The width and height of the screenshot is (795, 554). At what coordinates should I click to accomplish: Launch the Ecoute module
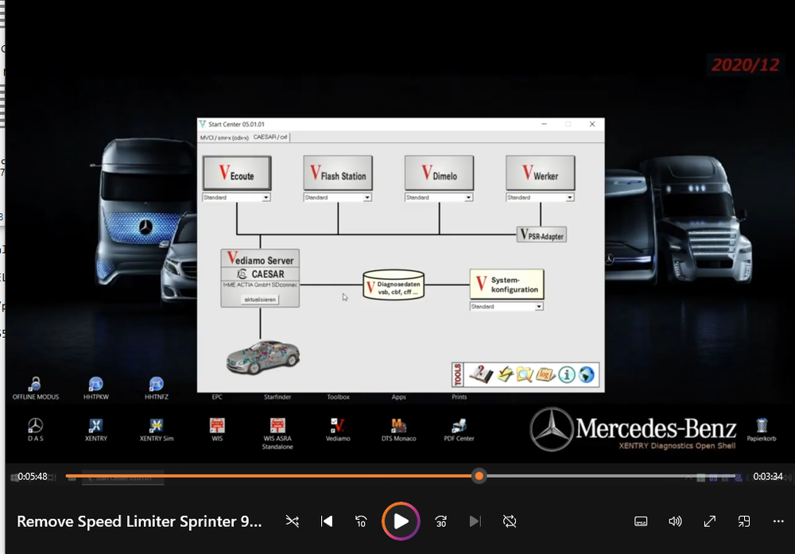237,173
